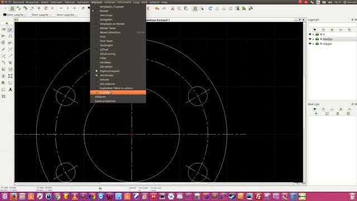Toggle the grid view icon in top toolbar
This screenshot has width=357, height=201.
pyautogui.click(x=195, y=9)
